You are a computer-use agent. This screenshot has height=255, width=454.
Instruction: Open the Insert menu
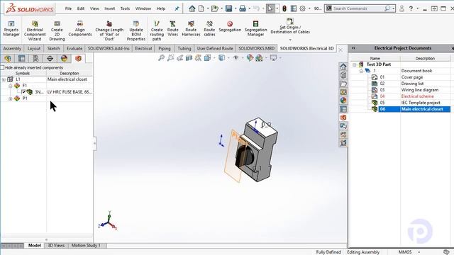110,8
